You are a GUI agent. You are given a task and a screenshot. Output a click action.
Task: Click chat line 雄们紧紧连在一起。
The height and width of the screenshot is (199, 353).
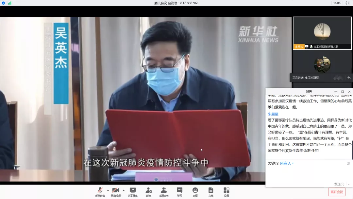(x=283, y=107)
